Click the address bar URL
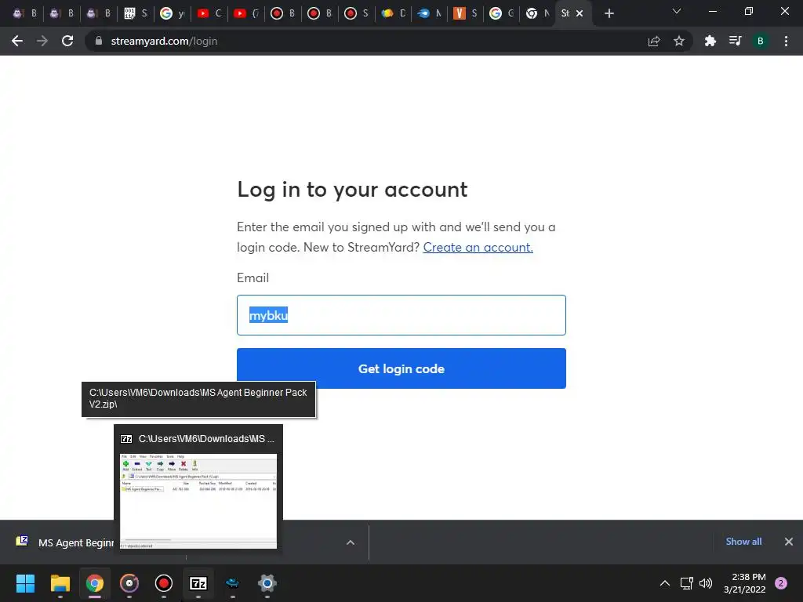This screenshot has height=602, width=803. tap(164, 41)
